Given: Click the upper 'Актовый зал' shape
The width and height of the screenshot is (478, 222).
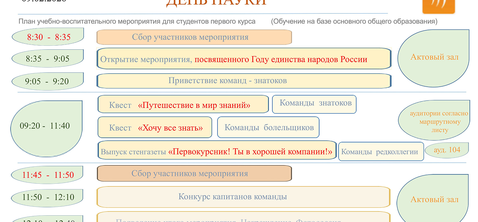Looking at the screenshot, I should point(433,59).
